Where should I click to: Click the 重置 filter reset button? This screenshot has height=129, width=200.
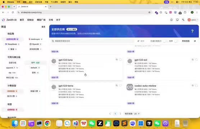click(x=44, y=27)
